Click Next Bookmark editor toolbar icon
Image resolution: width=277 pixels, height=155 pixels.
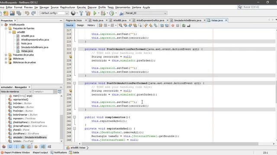pyautogui.click(x=151, y=25)
